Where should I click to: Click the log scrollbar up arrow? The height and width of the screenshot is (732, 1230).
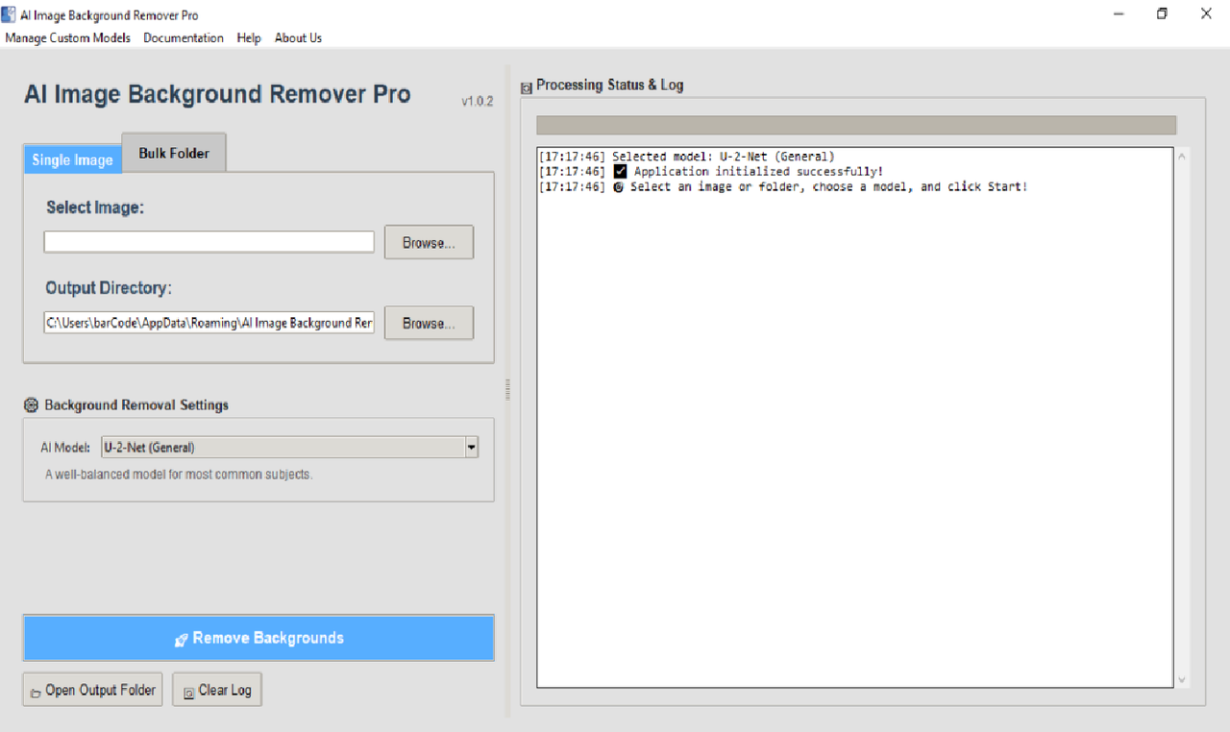tap(1182, 157)
